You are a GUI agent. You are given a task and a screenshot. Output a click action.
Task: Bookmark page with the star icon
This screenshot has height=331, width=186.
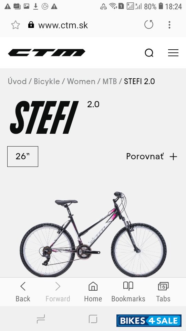15,25
